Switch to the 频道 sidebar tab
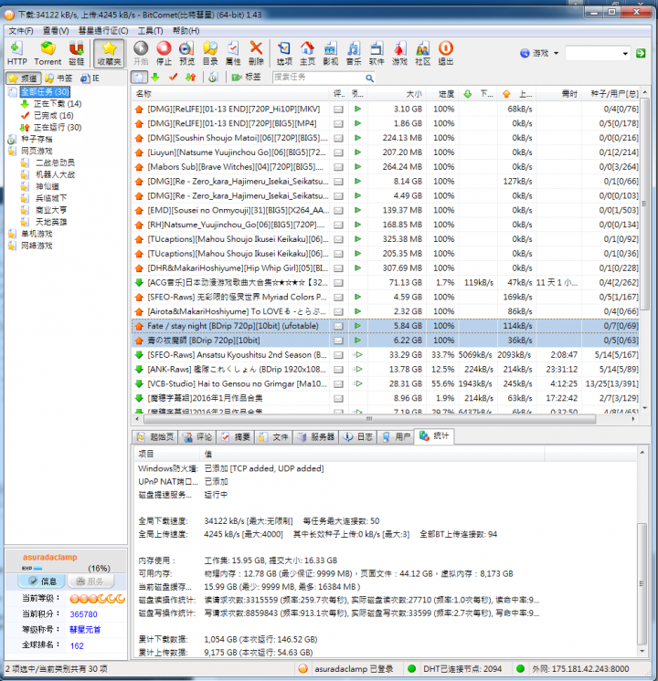Image resolution: width=658 pixels, height=681 pixels. 24,79
